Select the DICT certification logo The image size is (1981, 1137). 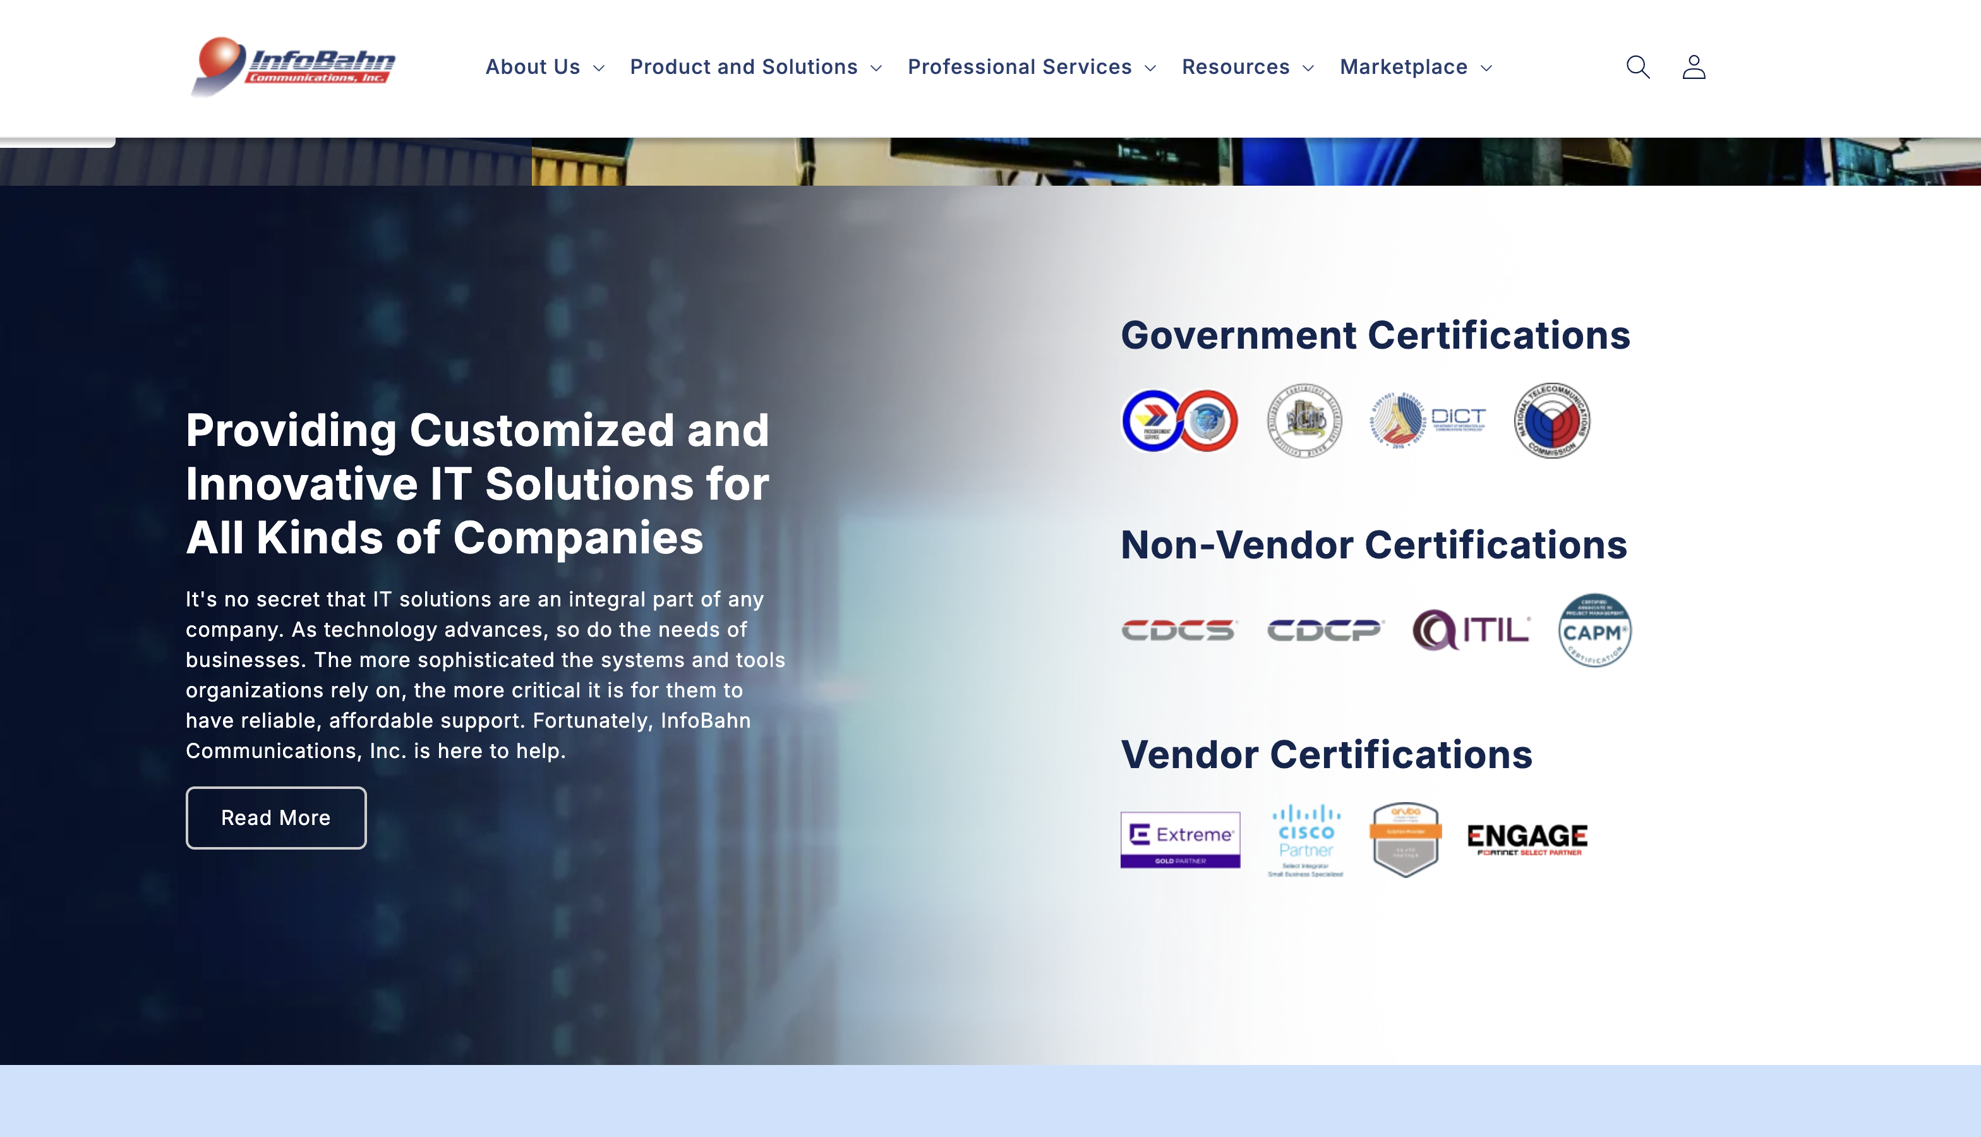click(x=1428, y=420)
